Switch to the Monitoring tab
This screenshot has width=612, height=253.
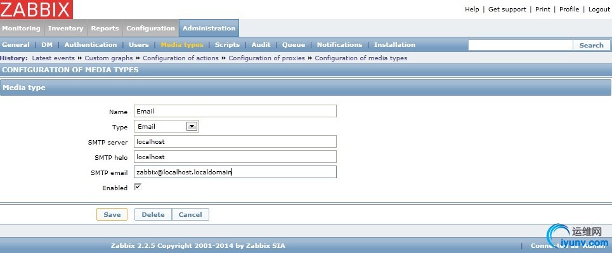coord(21,29)
